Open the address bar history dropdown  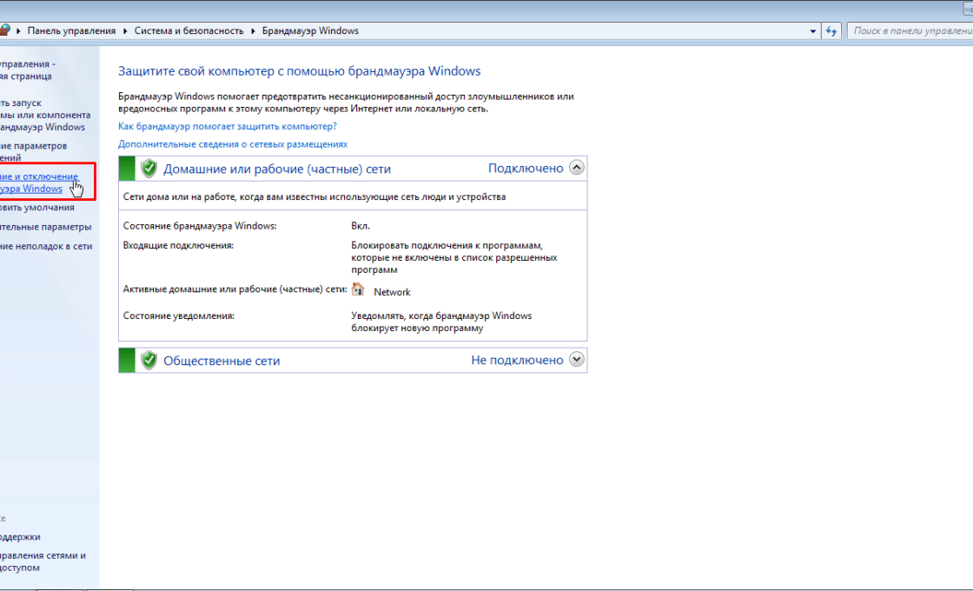click(813, 30)
